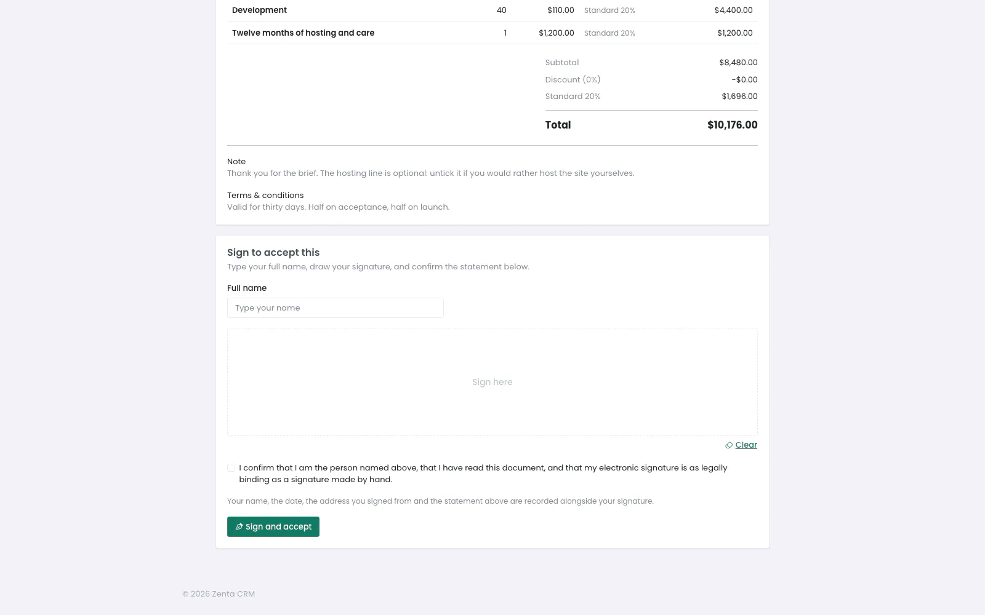The height and width of the screenshot is (615, 985).
Task: Click the Thank you for the brief note
Action: (x=430, y=173)
